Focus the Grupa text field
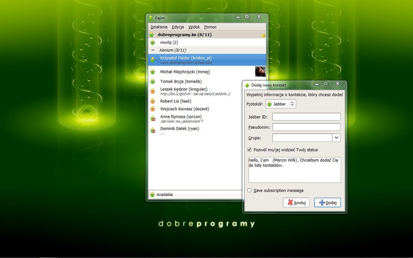 [x=302, y=138]
